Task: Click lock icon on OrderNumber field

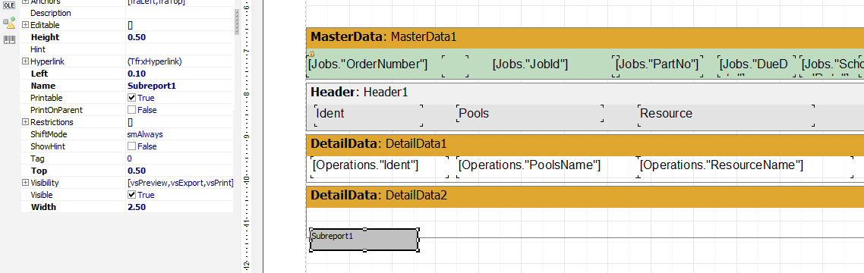Action: [311, 54]
